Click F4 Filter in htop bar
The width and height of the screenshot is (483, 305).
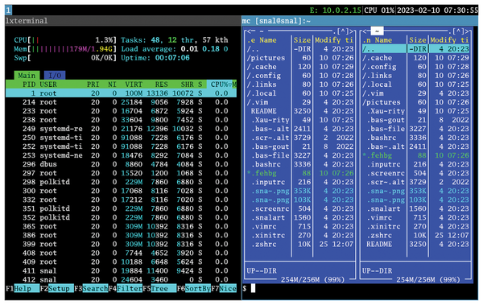[x=126, y=289]
